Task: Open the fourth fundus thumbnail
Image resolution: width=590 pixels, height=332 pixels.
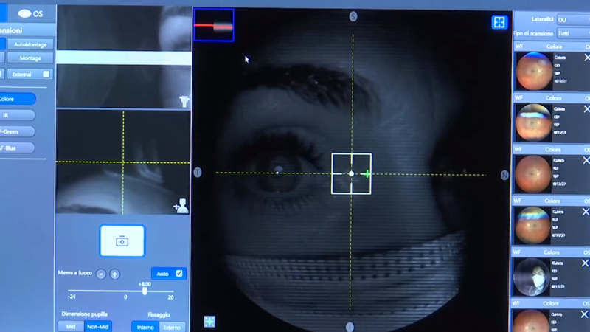Action: click(532, 226)
